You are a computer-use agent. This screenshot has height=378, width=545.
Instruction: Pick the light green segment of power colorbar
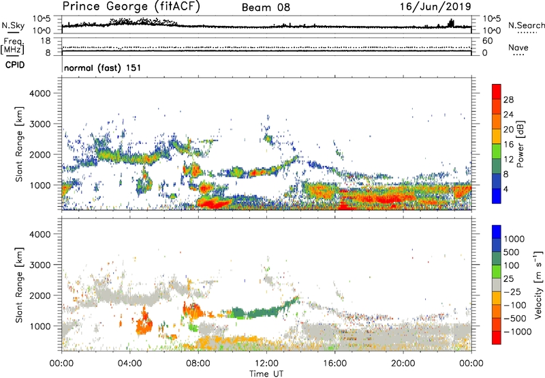point(497,151)
